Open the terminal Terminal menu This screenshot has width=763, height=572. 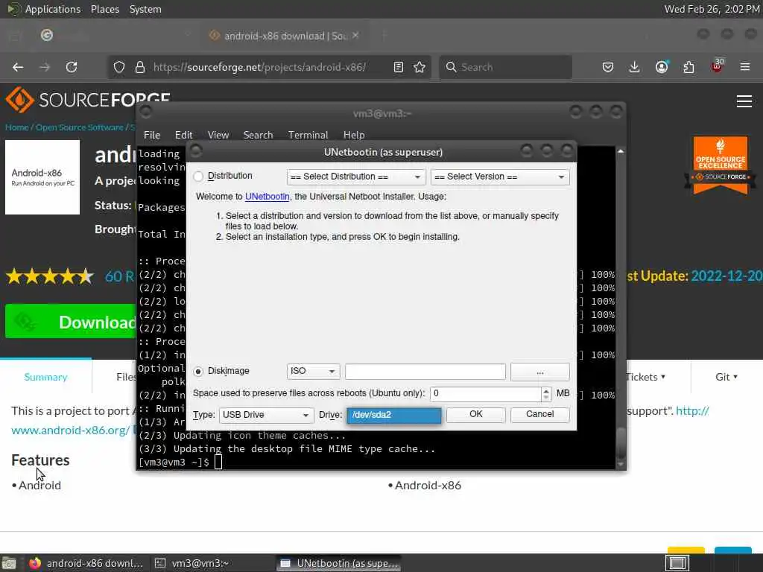(308, 135)
